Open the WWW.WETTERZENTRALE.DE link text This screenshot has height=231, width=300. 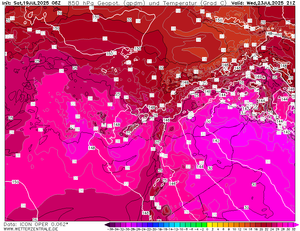[x=31, y=229]
